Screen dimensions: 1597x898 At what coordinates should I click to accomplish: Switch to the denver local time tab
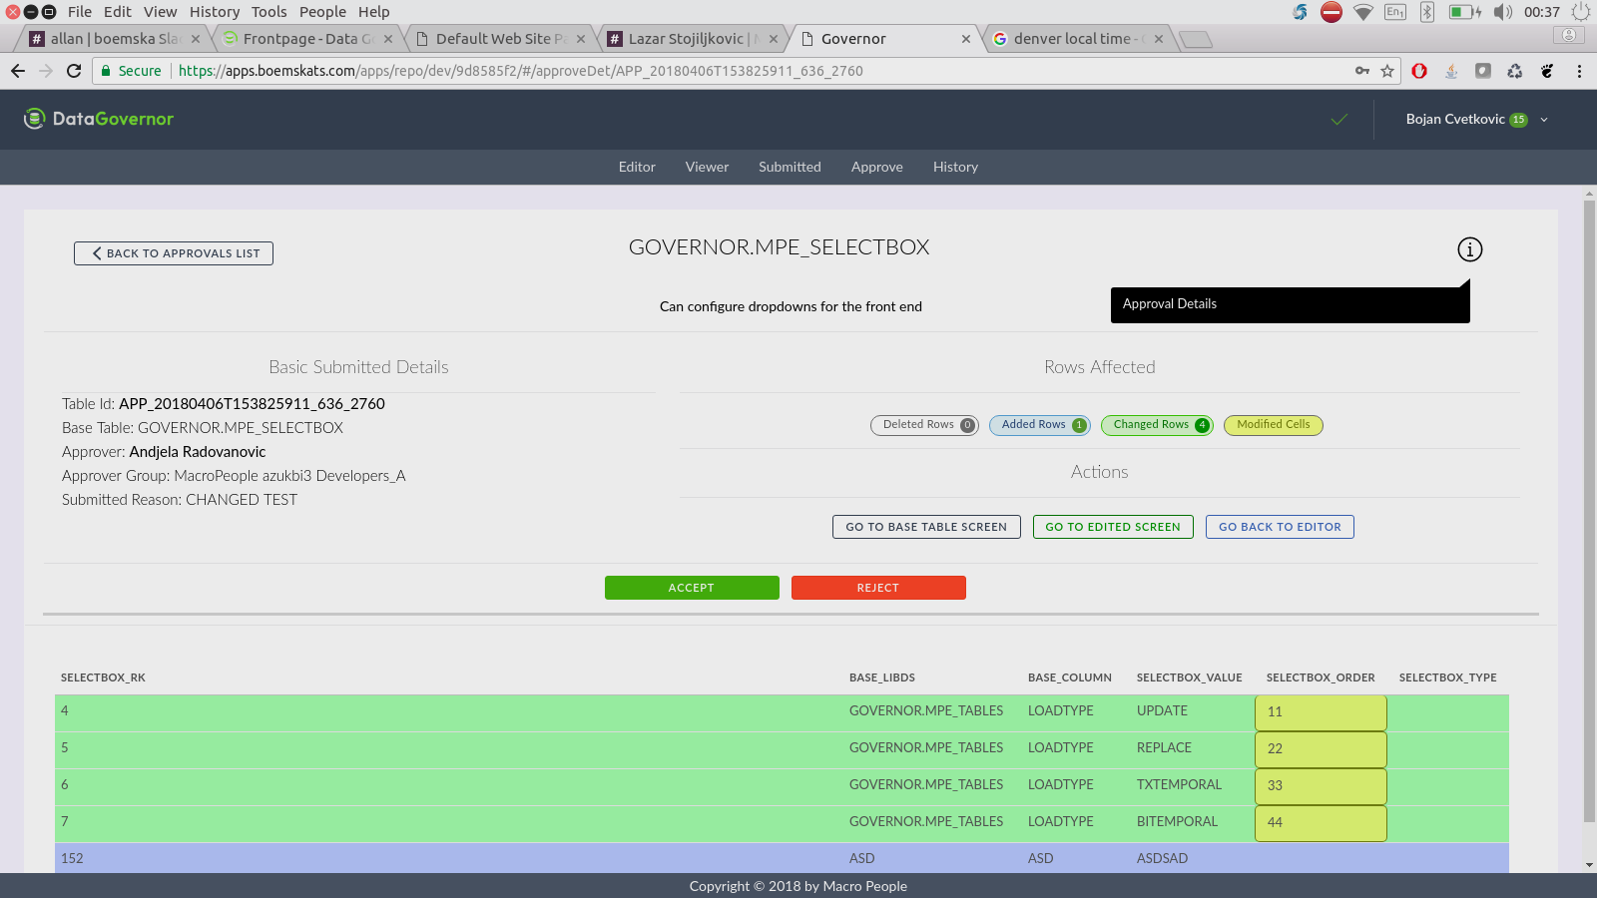click(1072, 39)
